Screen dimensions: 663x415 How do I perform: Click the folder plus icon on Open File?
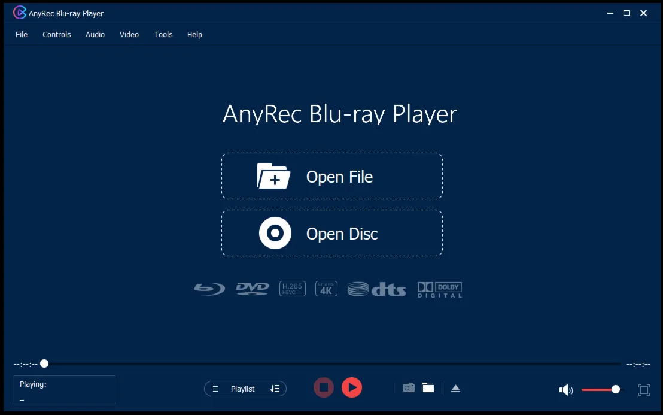pos(273,175)
